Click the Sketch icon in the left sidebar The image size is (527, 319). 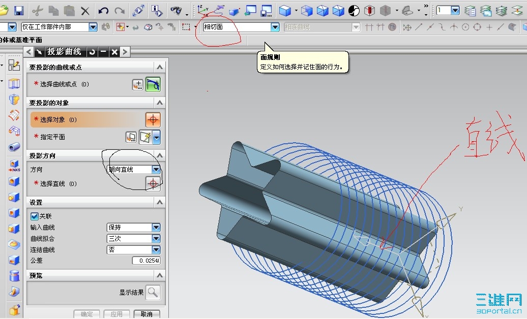14,65
